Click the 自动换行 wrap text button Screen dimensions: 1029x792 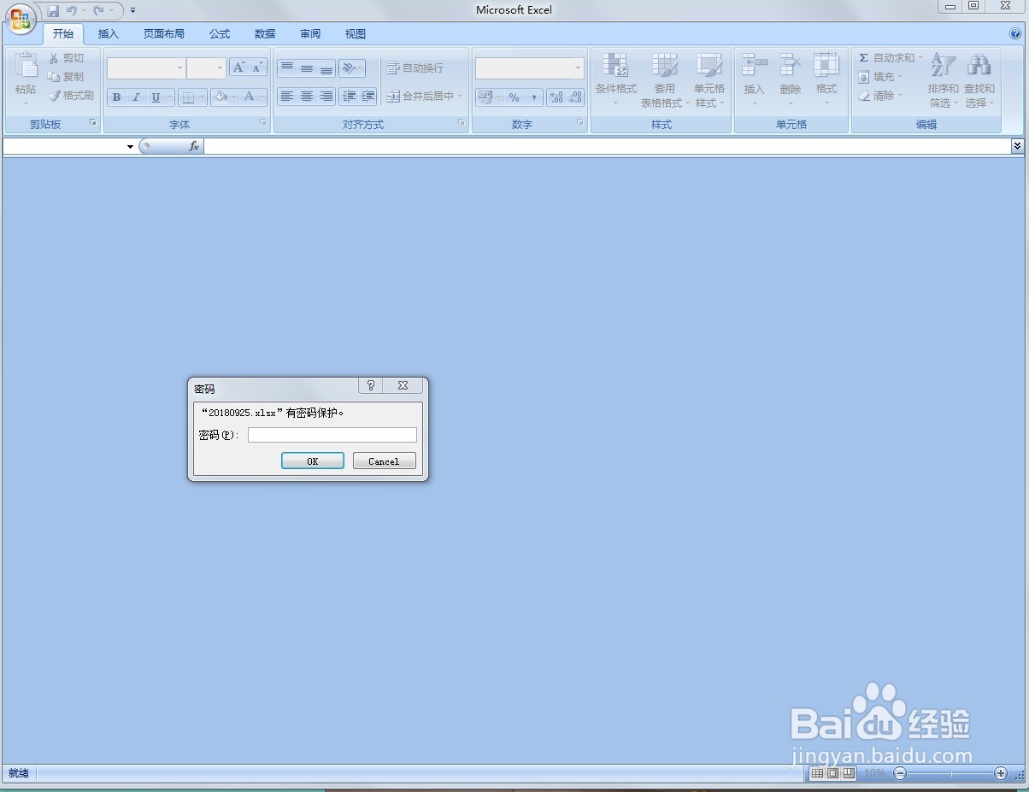click(415, 68)
